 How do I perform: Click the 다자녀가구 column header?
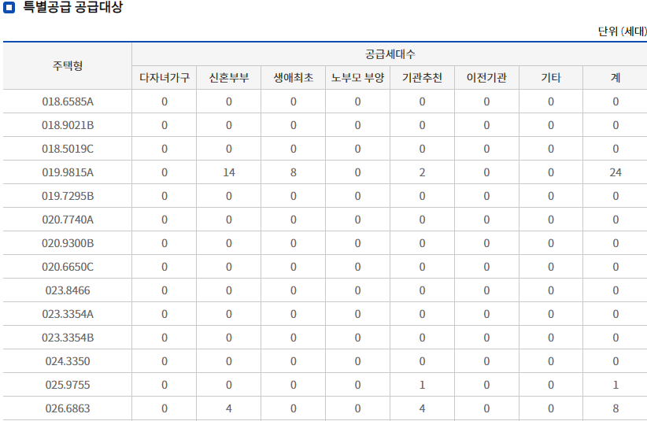(165, 78)
